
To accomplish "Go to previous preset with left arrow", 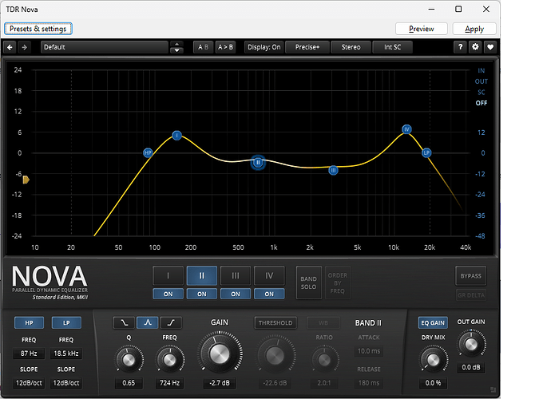I will [10, 47].
